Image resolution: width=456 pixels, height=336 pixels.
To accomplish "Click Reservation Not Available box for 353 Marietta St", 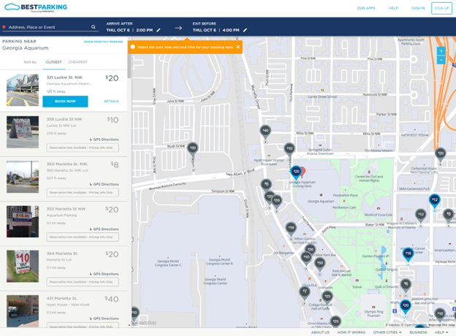I will (83, 237).
